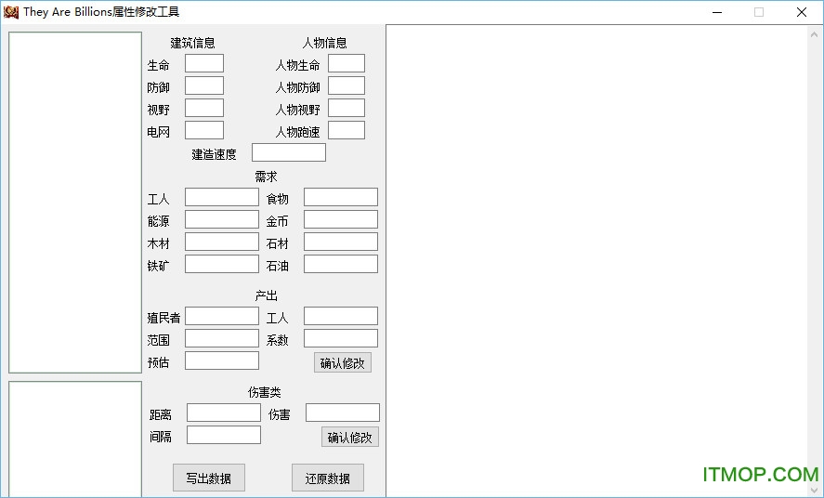Click the 还原数据 button

(x=328, y=478)
